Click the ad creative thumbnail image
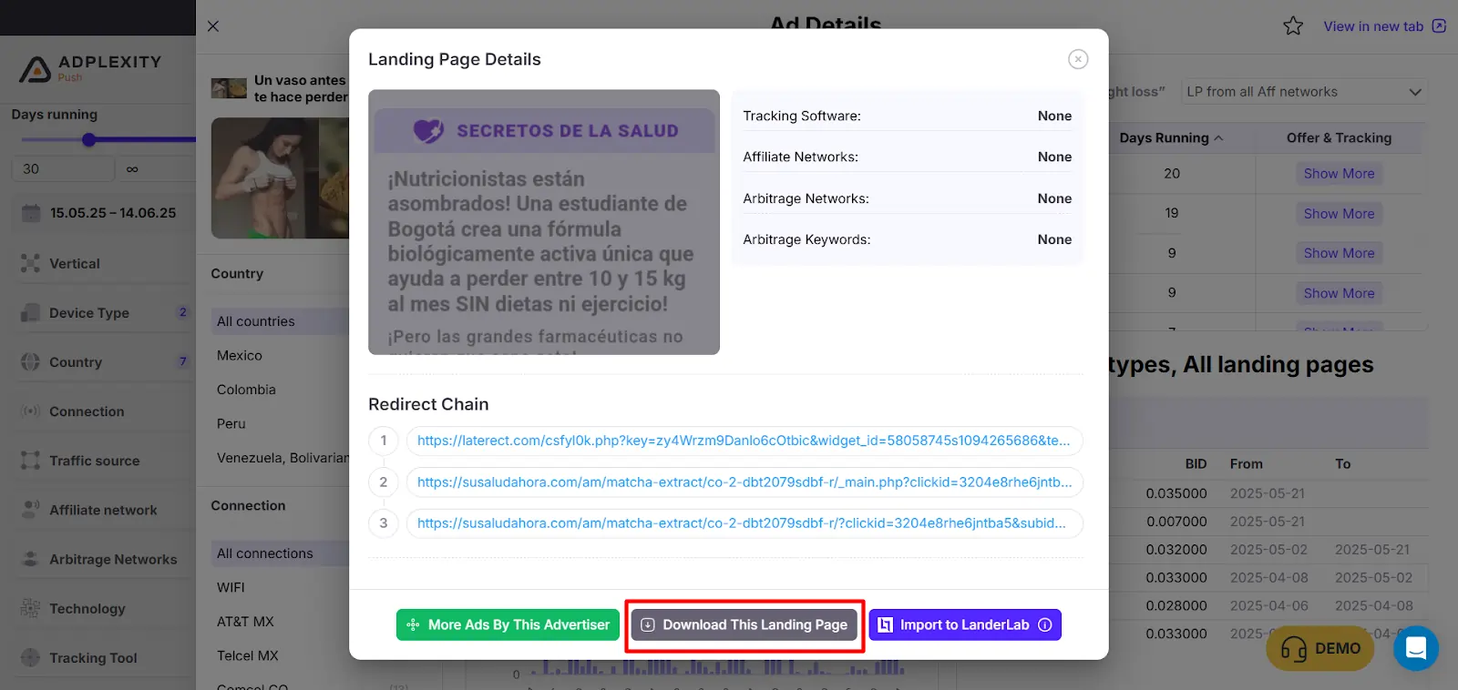 tap(280, 178)
